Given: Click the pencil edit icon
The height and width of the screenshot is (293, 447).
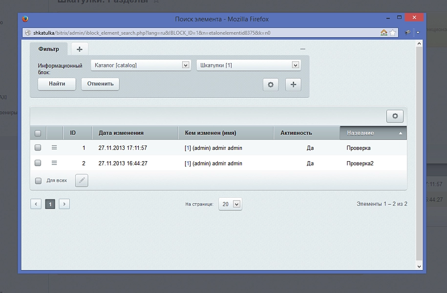Looking at the screenshot, I should [x=82, y=180].
